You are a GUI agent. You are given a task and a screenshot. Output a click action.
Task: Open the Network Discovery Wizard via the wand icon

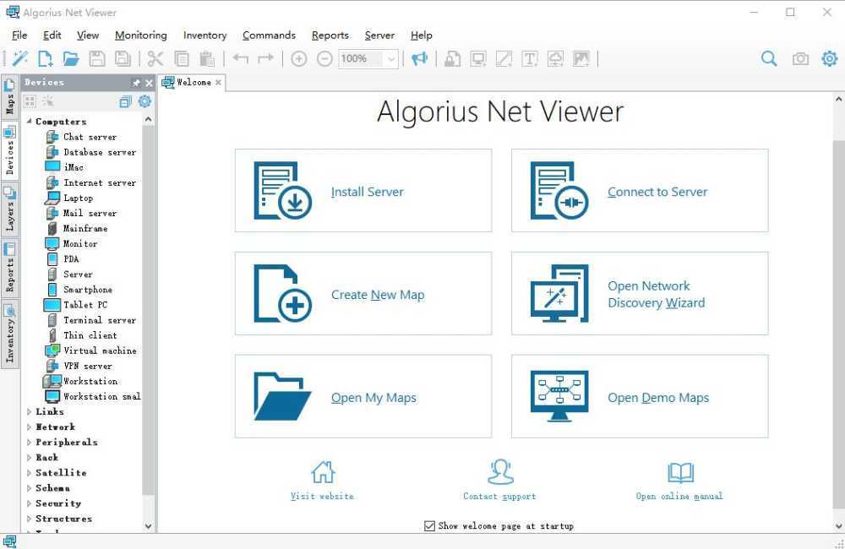coord(21,58)
